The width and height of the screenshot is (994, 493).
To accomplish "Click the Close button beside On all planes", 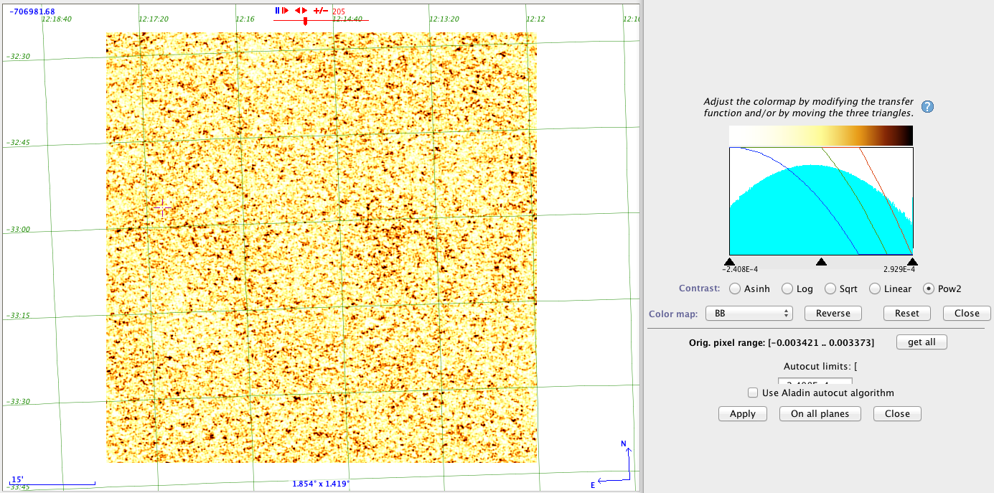I will (897, 413).
